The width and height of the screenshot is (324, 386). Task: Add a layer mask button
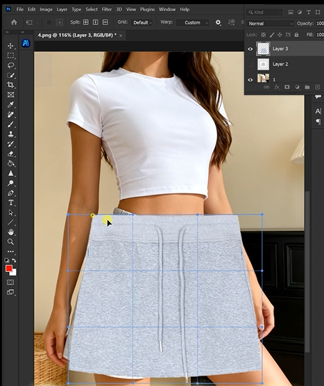[x=287, y=87]
